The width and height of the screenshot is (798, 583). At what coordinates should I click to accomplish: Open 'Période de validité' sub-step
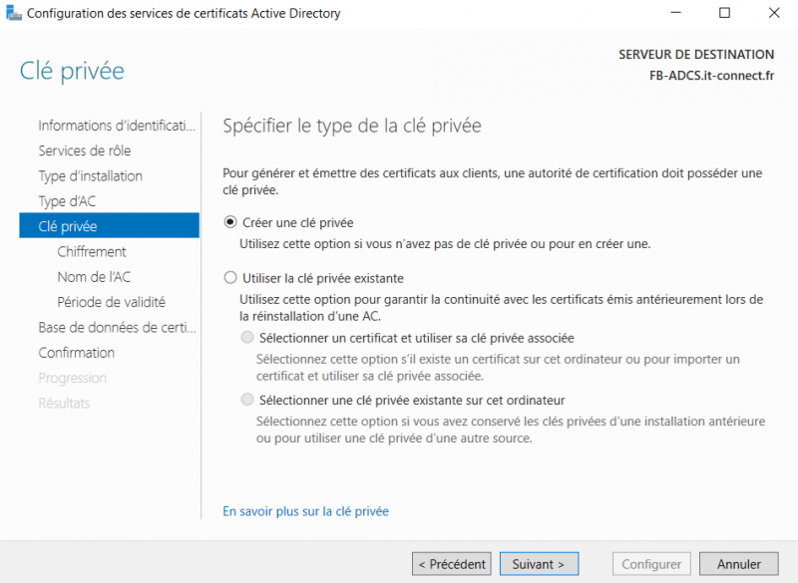(111, 302)
